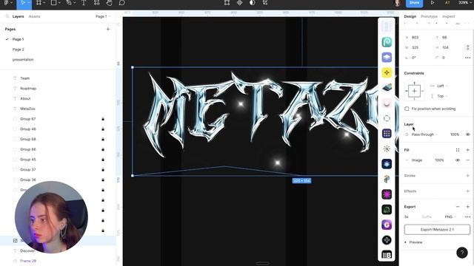Unlock the Group 46 layer

point(103,129)
